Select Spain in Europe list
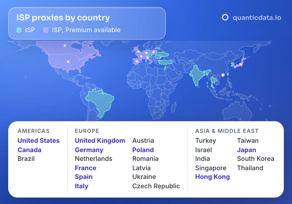Viewport: 292px width, 204px height. [x=84, y=177]
